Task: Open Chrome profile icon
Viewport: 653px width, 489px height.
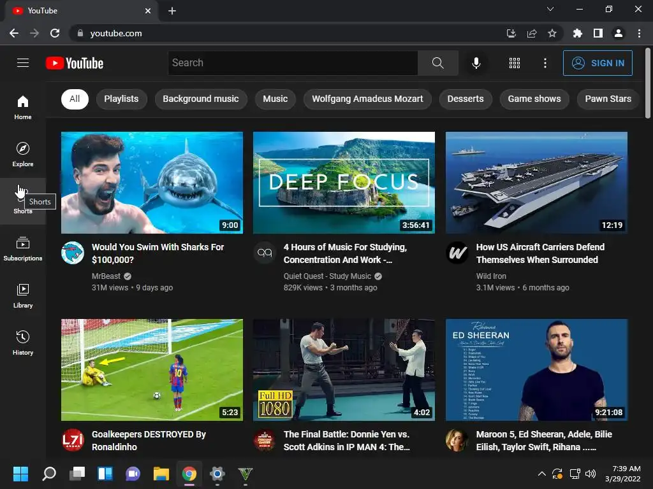Action: (x=619, y=33)
